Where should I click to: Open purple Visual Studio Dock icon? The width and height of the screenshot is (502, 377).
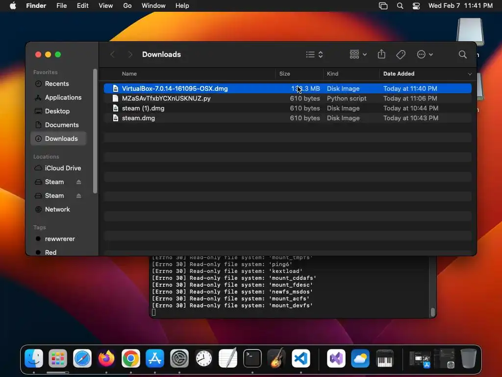coord(336,358)
